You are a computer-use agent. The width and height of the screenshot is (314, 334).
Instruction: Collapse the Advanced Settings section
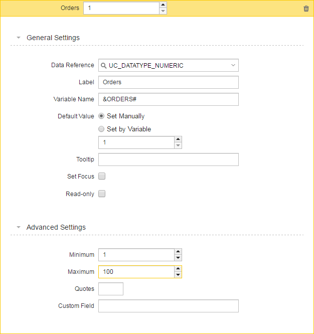pos(19,227)
